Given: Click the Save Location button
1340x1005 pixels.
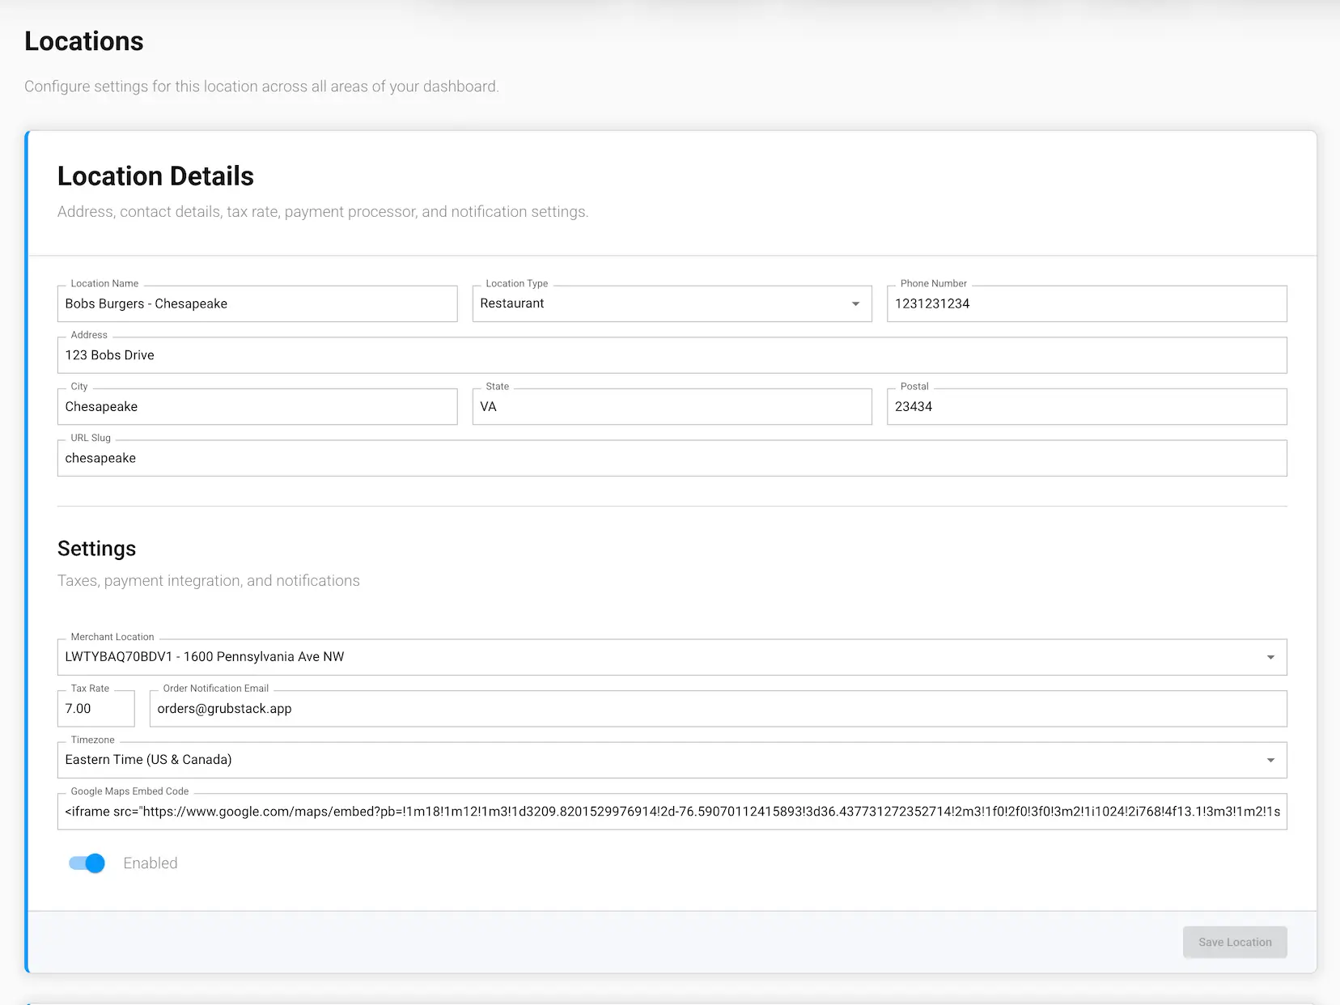Looking at the screenshot, I should point(1235,942).
